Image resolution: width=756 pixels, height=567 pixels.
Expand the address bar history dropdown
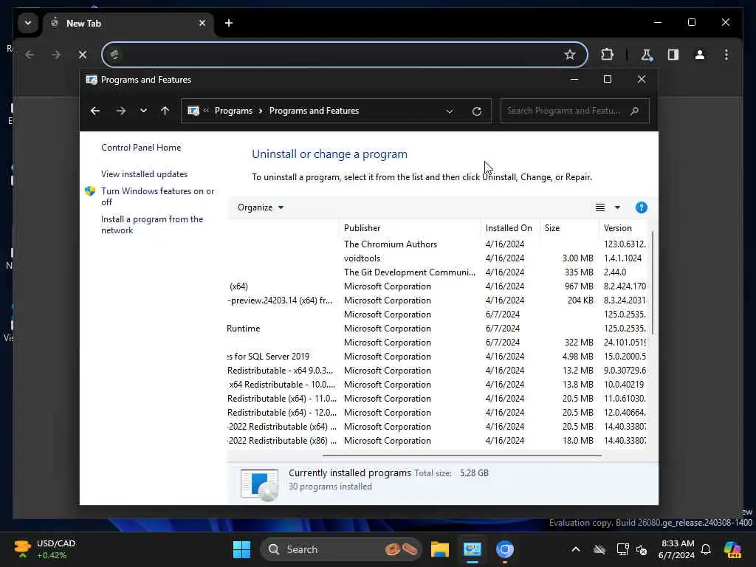[450, 111]
